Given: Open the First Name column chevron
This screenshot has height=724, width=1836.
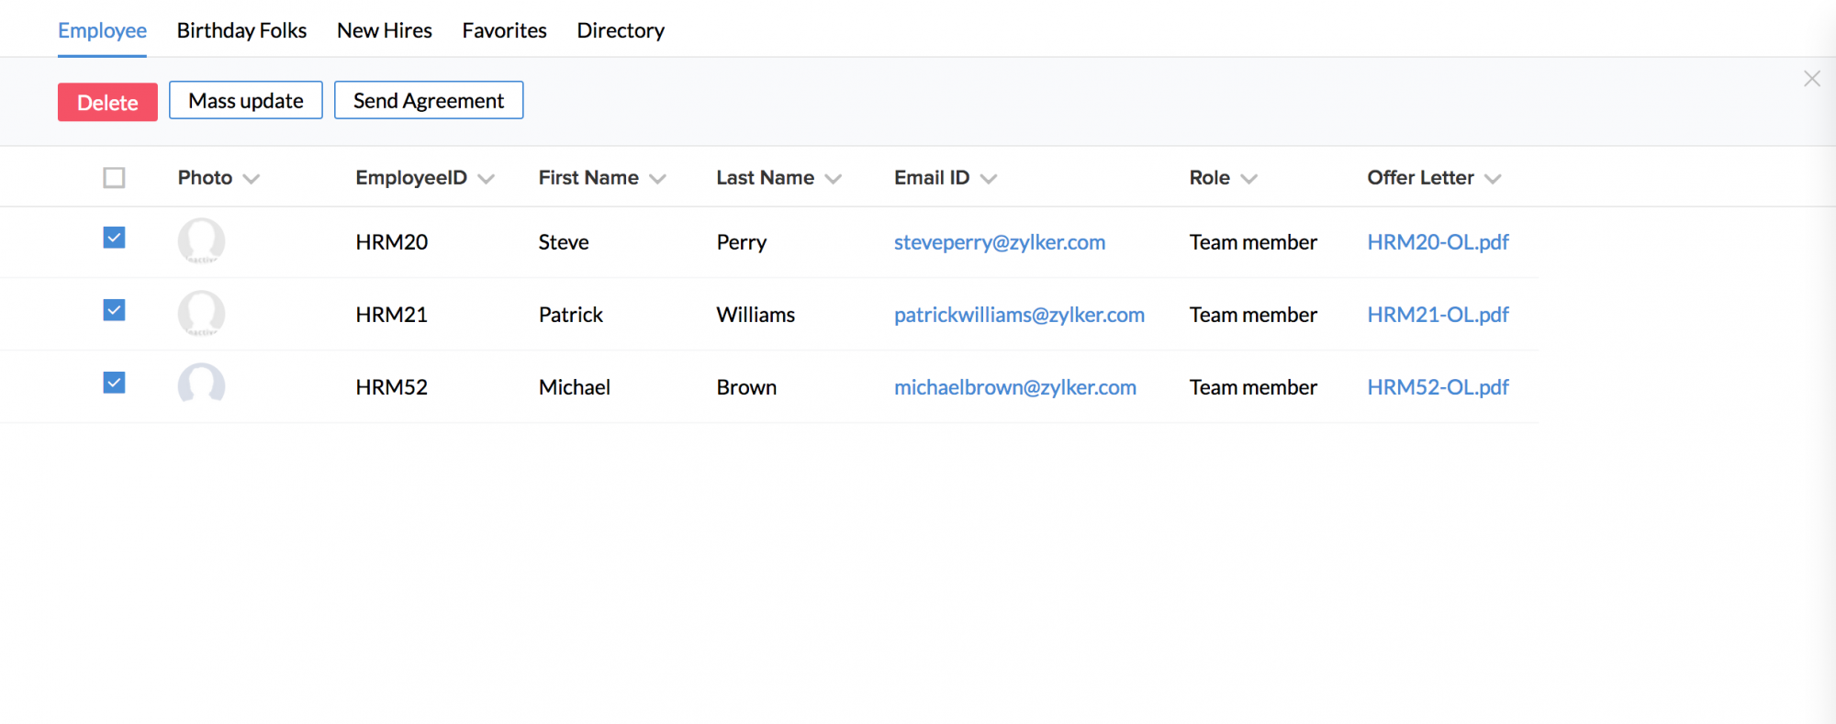Looking at the screenshot, I should coord(657,179).
